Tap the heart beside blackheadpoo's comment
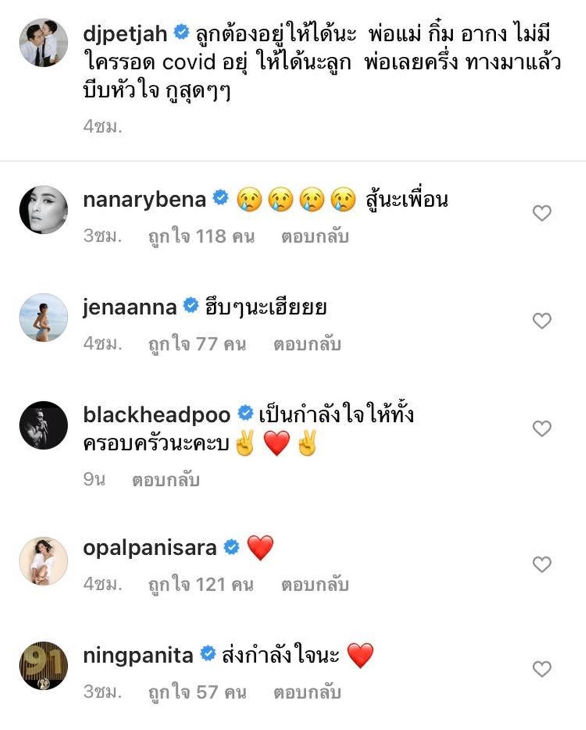The width and height of the screenshot is (586, 730). [x=542, y=429]
